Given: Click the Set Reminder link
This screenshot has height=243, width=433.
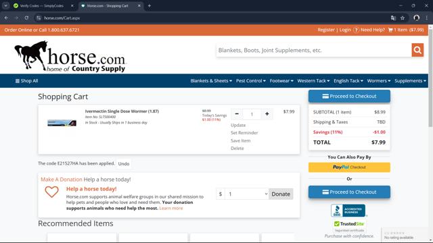Looking at the screenshot, I should [244, 133].
